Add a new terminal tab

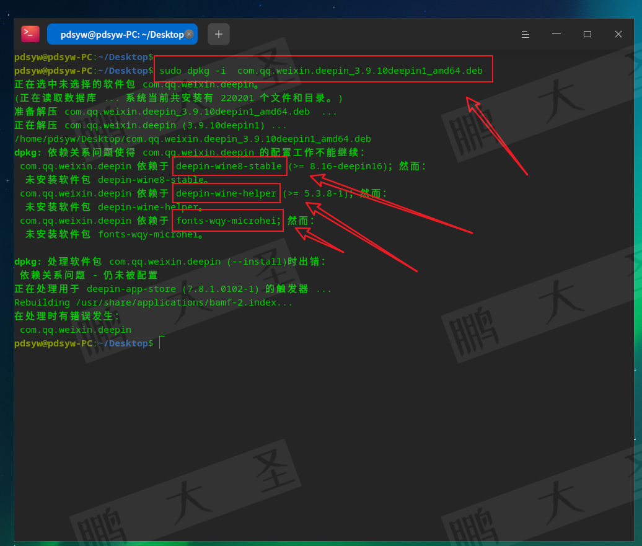click(218, 34)
